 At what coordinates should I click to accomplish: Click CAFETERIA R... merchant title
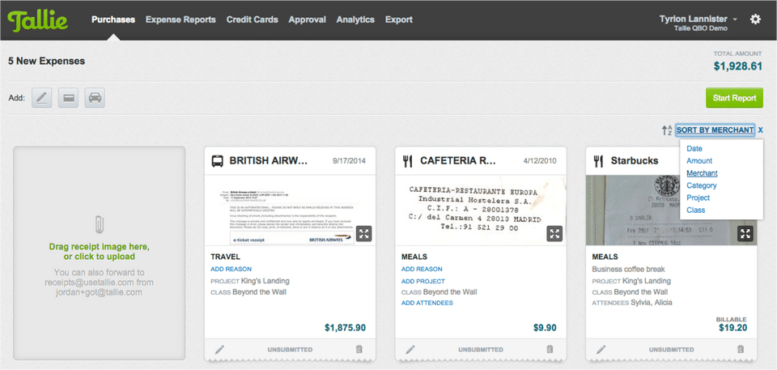pos(458,160)
